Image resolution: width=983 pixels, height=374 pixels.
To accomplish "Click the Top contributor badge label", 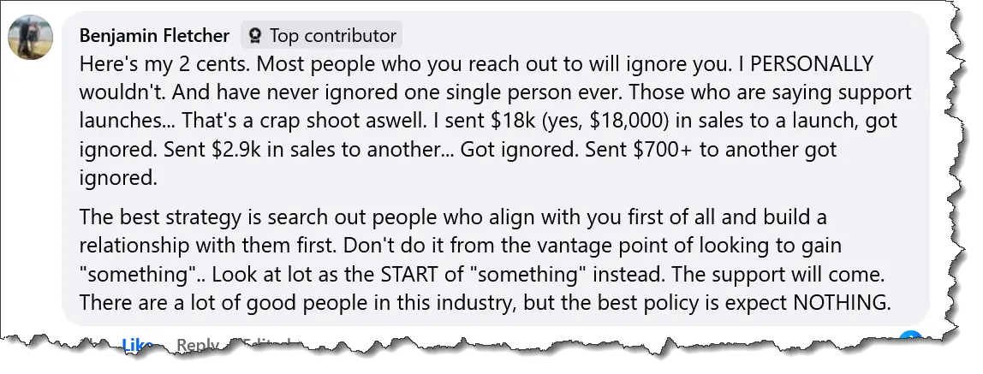I will click(x=332, y=36).
